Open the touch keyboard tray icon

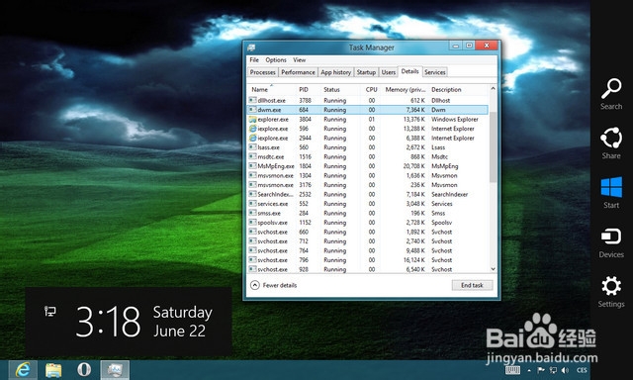point(512,370)
